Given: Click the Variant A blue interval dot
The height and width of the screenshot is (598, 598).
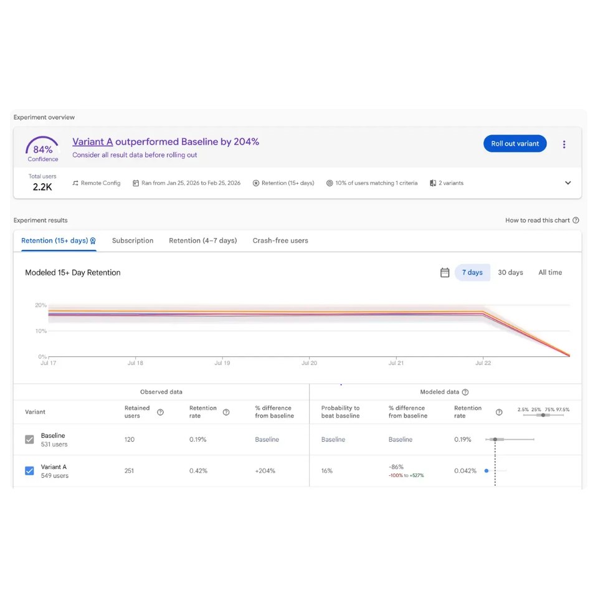Looking at the screenshot, I should tap(486, 471).
